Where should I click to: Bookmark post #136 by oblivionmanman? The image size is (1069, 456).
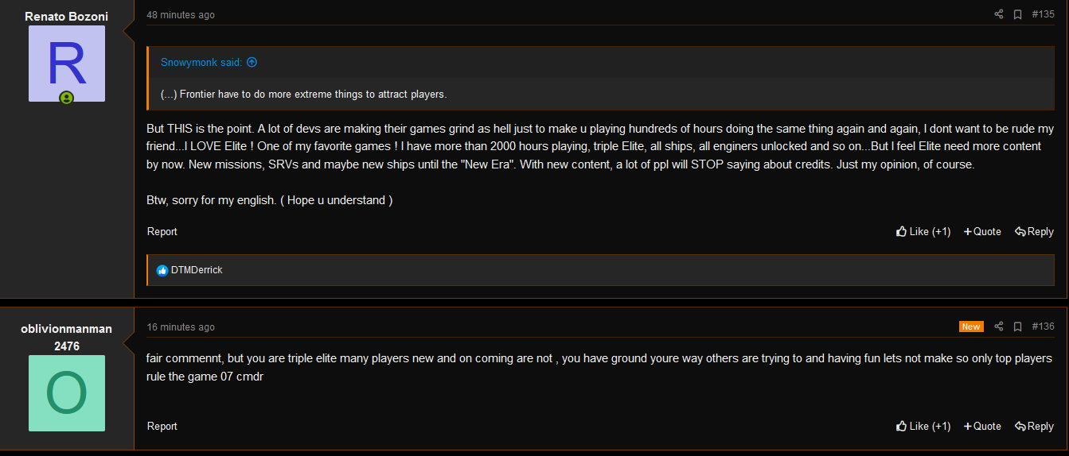[1017, 327]
